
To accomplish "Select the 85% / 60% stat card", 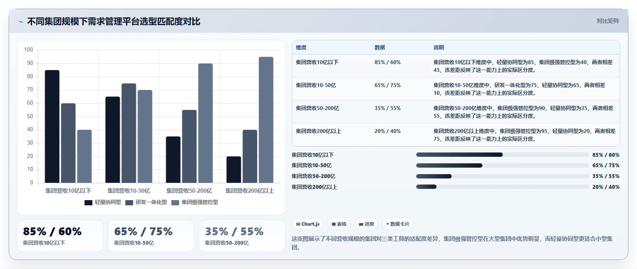I will click(60, 236).
